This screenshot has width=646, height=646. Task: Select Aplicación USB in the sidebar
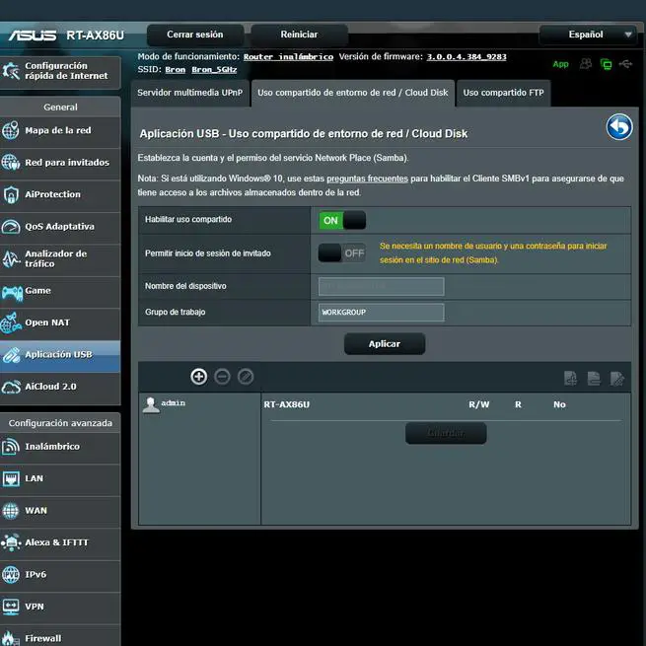coord(60,356)
